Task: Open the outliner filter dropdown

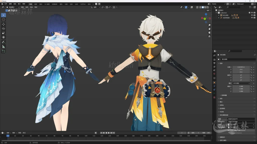Action: (251, 7)
